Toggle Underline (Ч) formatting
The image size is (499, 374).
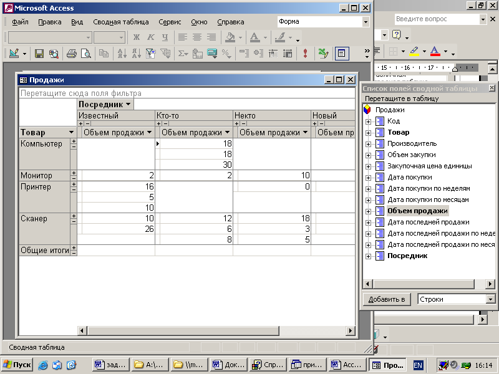[165, 37]
